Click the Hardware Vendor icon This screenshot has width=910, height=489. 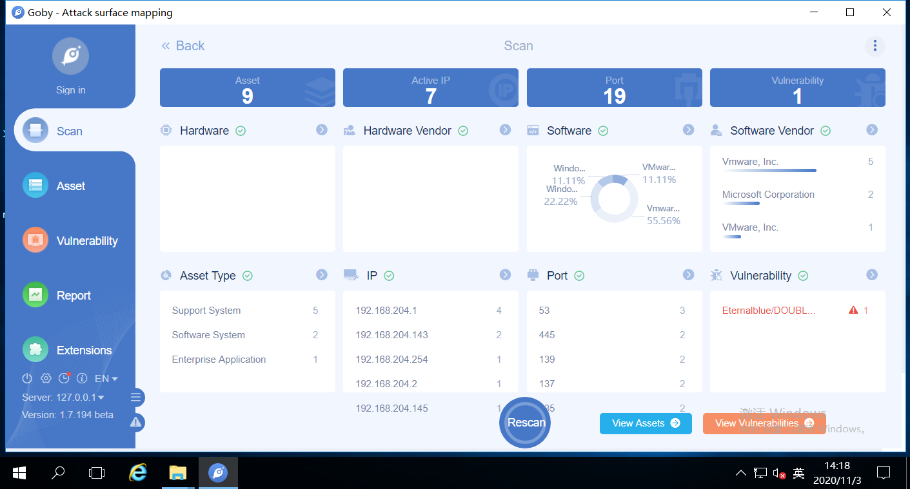pyautogui.click(x=350, y=131)
